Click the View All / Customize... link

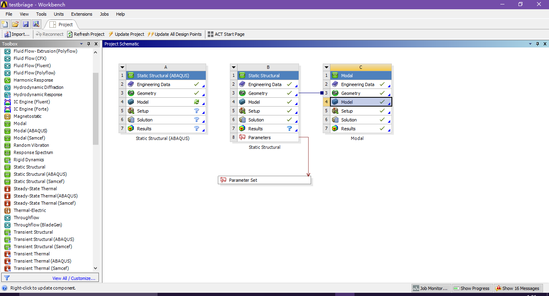tap(74, 278)
